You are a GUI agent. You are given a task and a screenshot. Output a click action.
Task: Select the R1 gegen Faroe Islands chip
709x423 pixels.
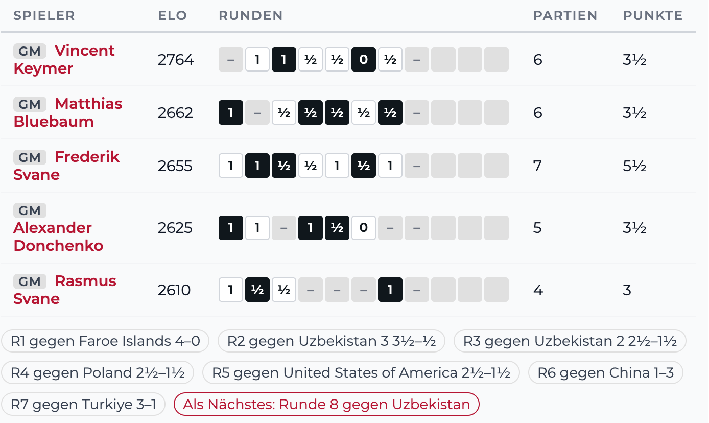coord(105,341)
